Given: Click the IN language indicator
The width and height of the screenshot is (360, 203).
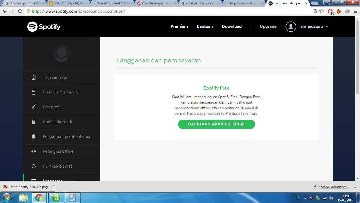Looking at the screenshot, I should pos(298,197).
